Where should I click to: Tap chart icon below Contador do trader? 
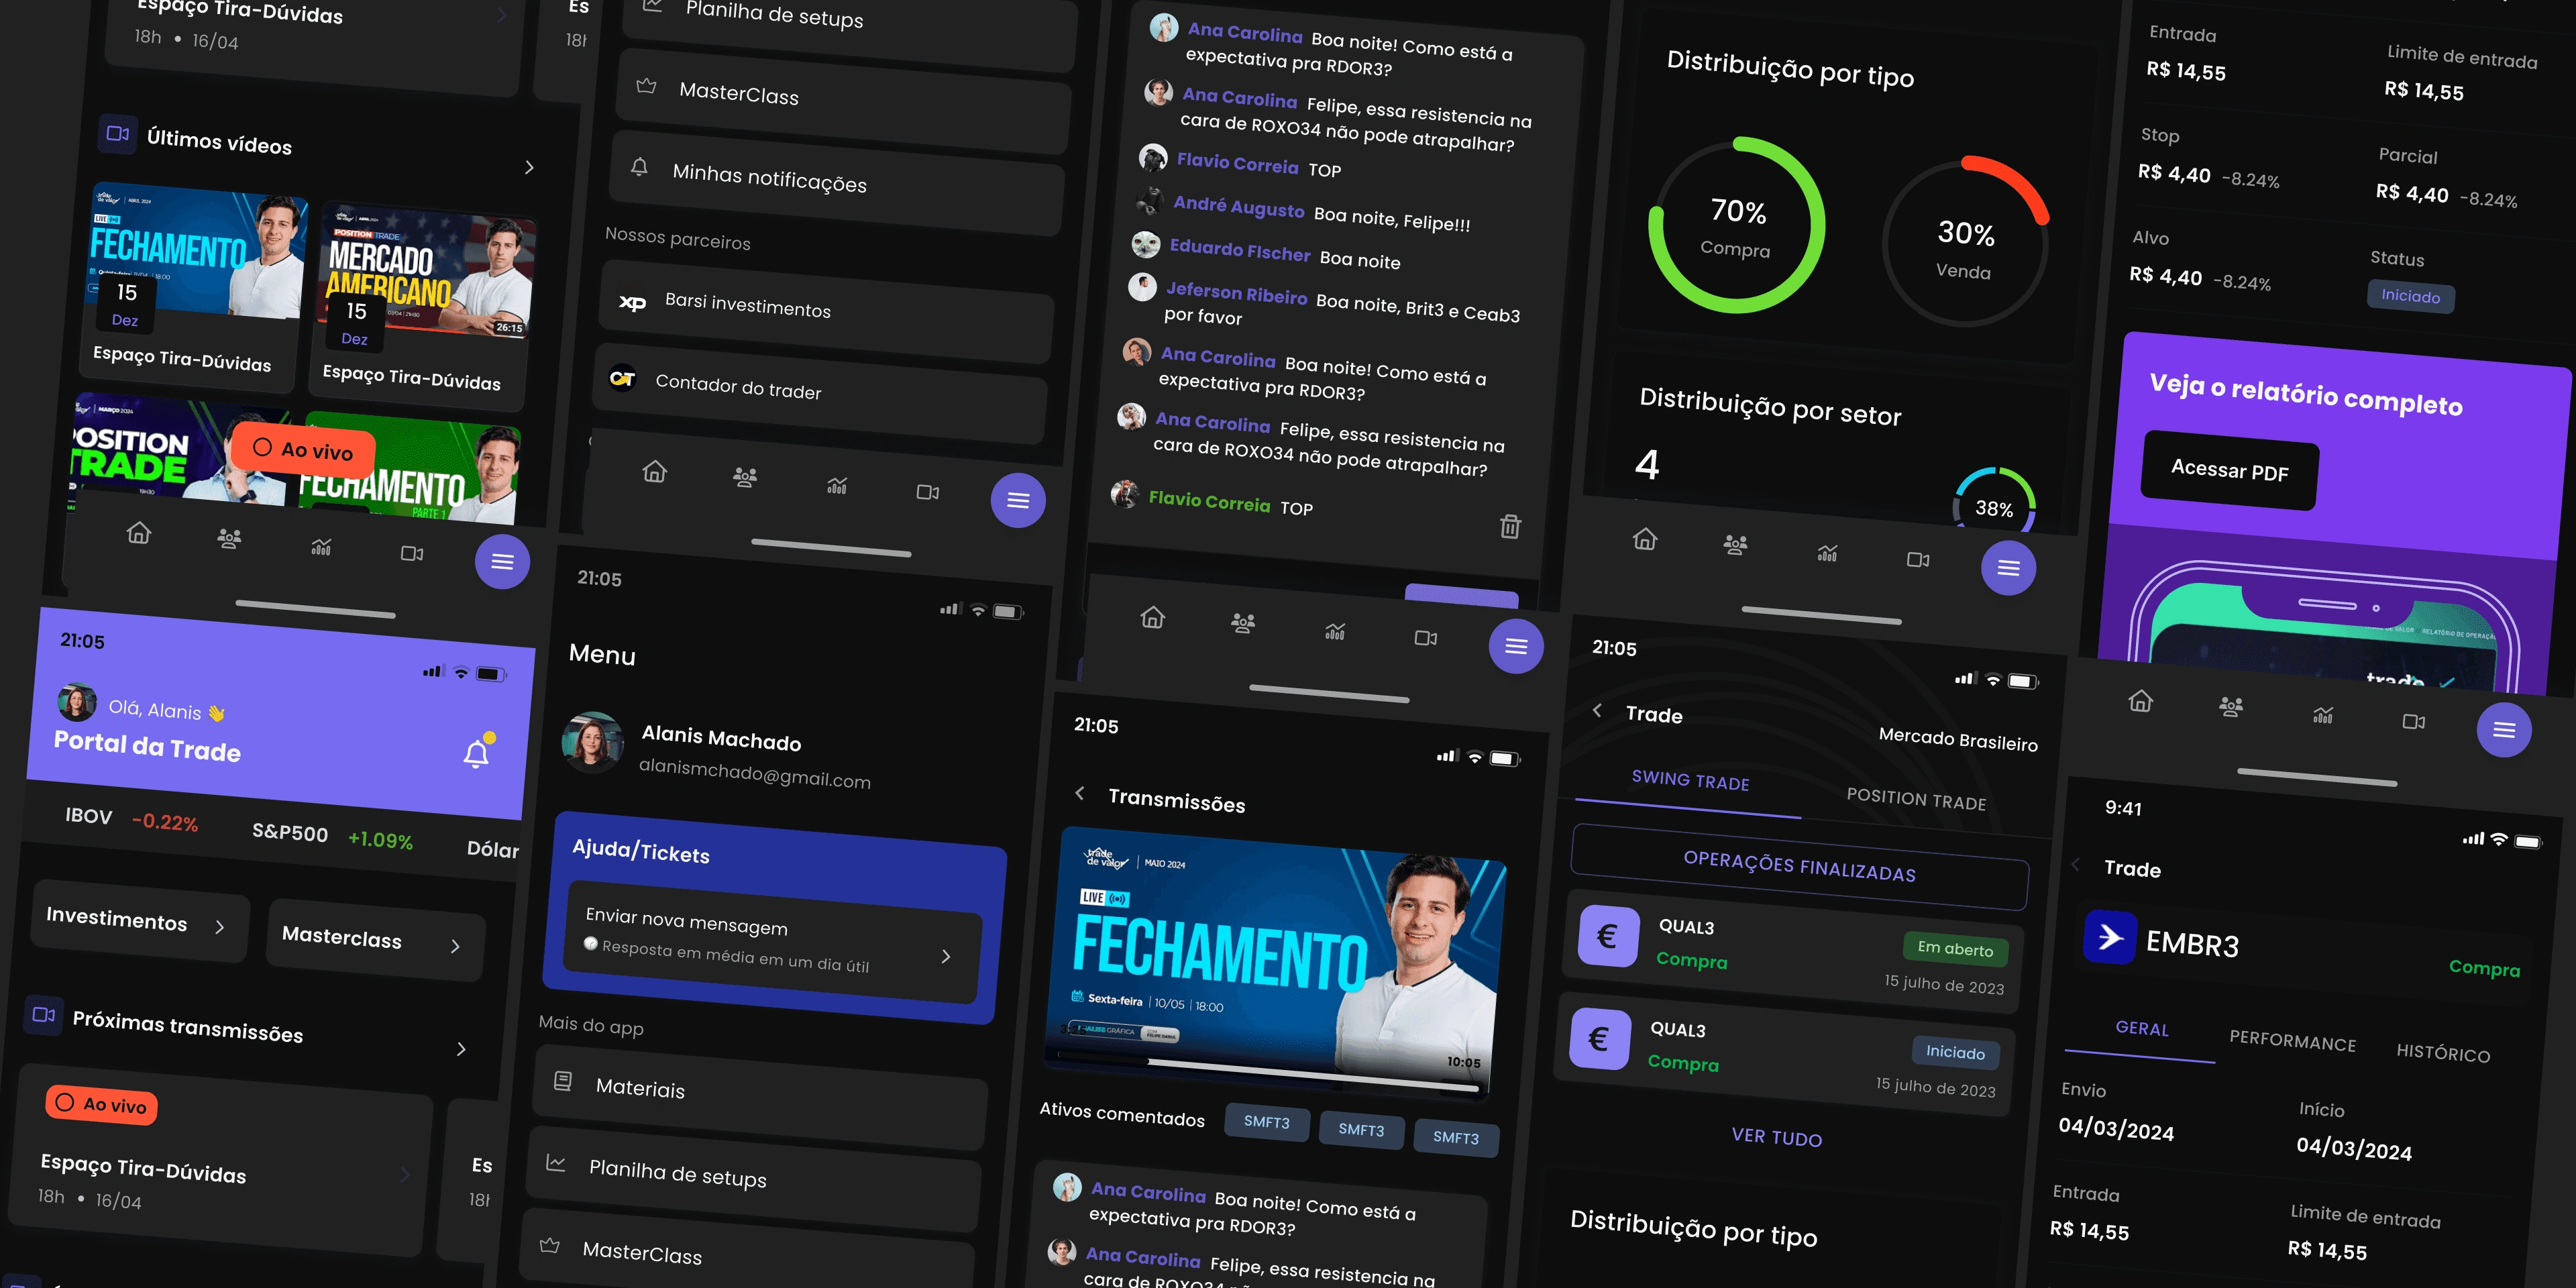837,486
